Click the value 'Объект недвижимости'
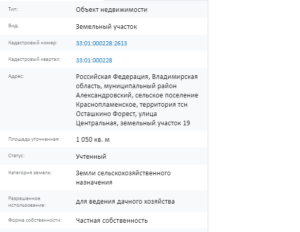 pos(112,10)
